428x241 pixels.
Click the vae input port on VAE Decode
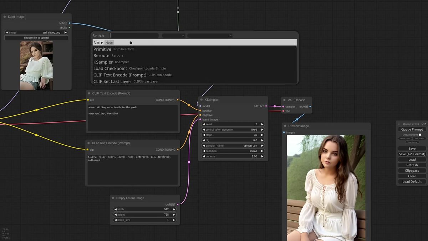pyautogui.click(x=284, y=111)
